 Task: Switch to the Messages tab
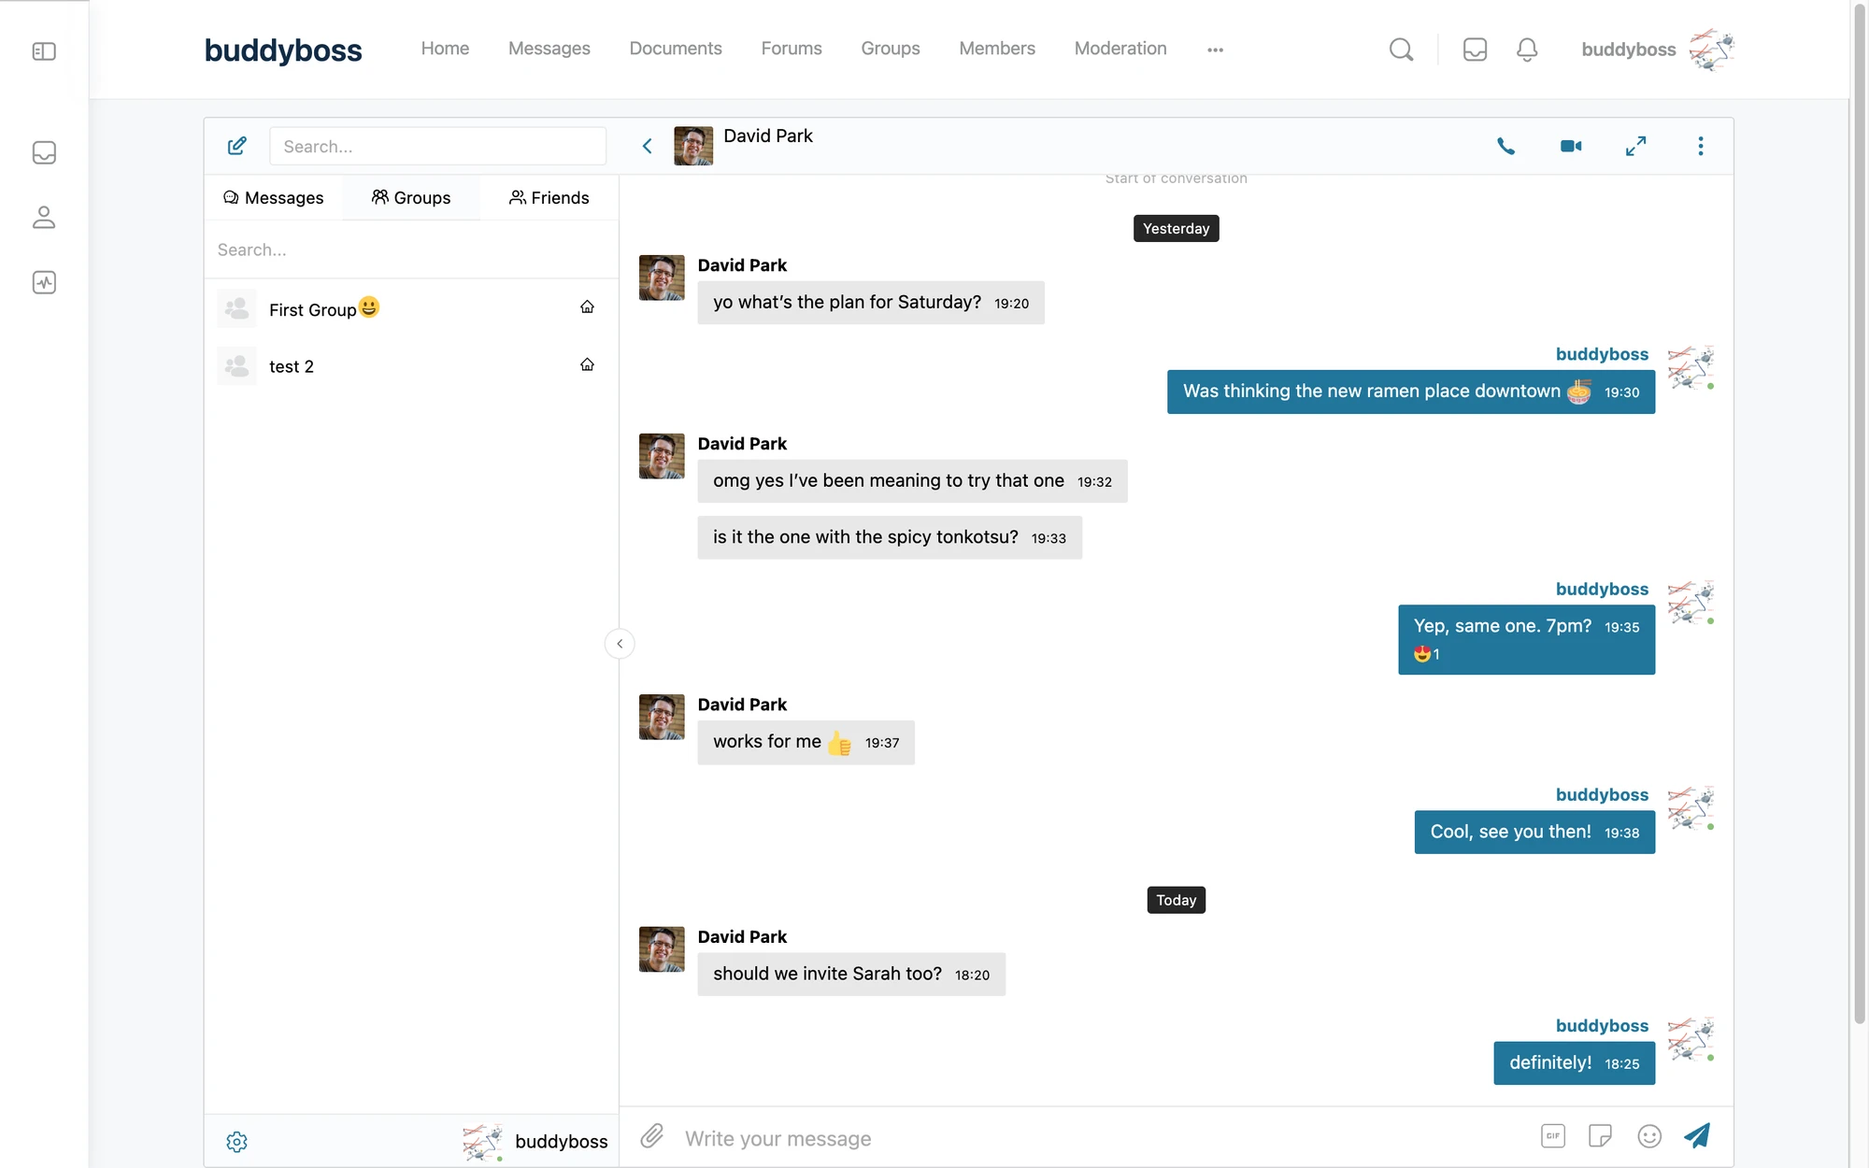pos(274,198)
